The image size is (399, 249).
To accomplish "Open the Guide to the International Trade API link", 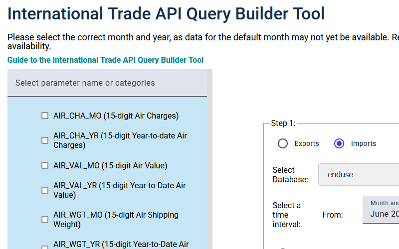I will click(x=105, y=60).
